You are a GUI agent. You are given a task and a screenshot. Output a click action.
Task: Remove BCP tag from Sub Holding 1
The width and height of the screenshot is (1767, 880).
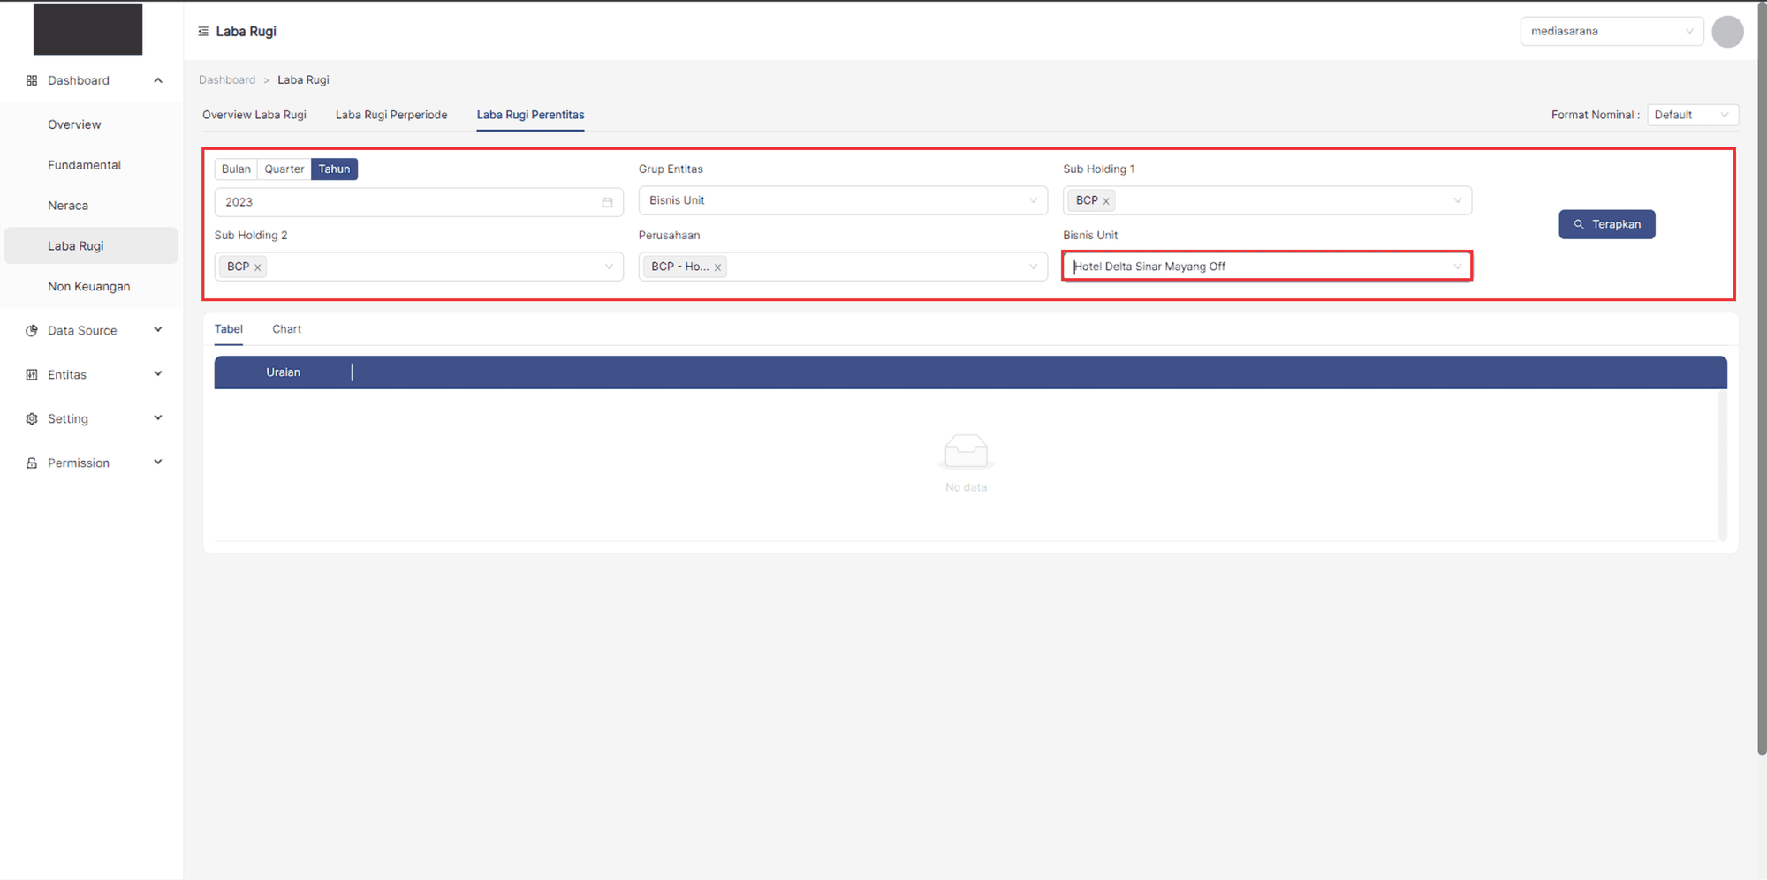coord(1106,201)
